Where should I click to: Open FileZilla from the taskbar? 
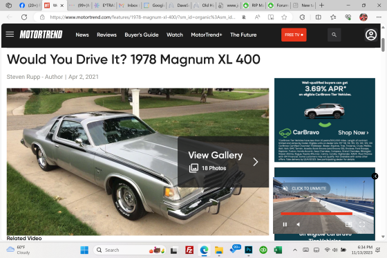[x=189, y=250]
